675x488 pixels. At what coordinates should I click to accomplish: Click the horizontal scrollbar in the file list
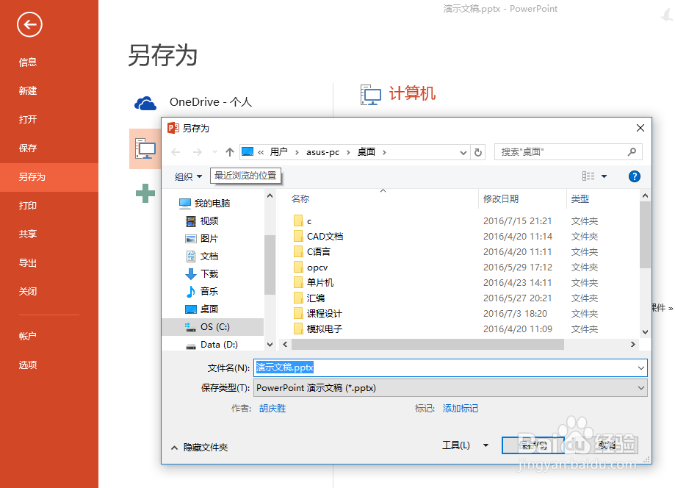pos(427,345)
